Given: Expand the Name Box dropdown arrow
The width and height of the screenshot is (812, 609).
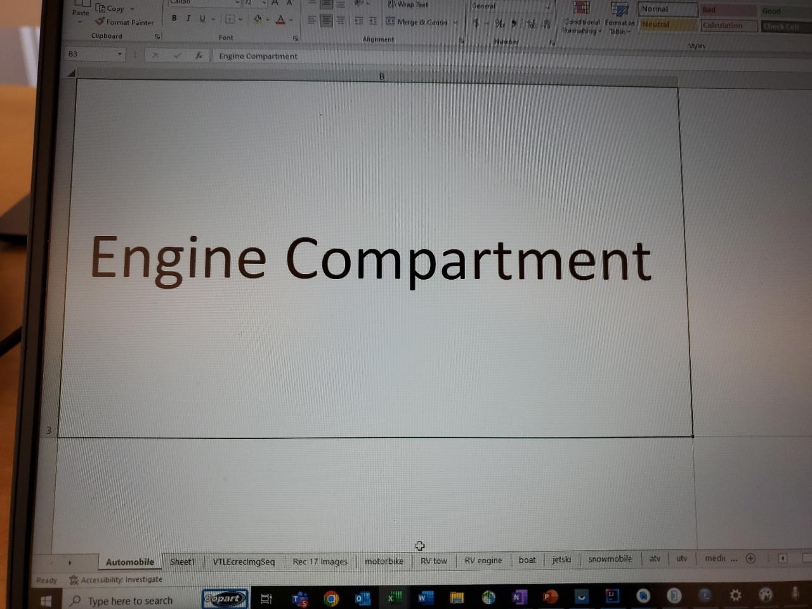Looking at the screenshot, I should [119, 54].
